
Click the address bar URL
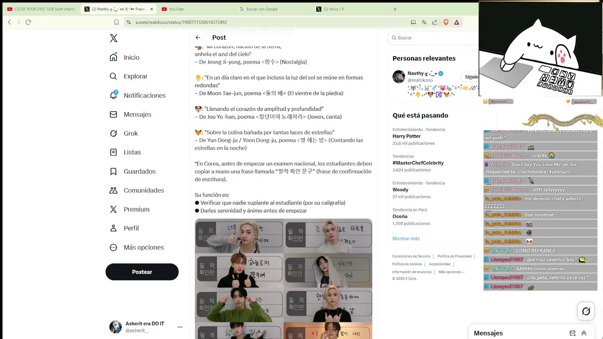coord(181,22)
